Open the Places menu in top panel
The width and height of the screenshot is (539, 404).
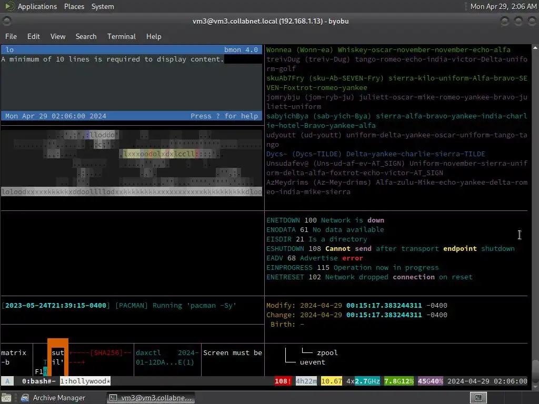[x=74, y=6]
